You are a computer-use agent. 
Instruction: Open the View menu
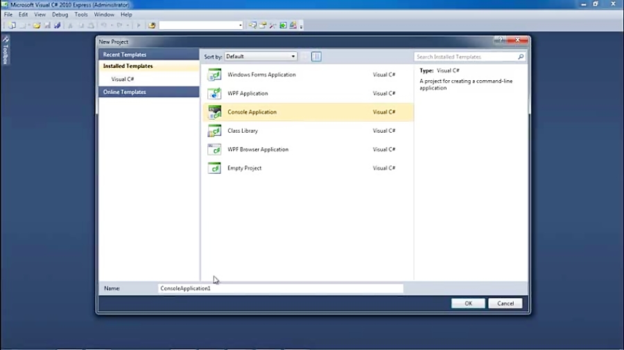[x=40, y=15]
